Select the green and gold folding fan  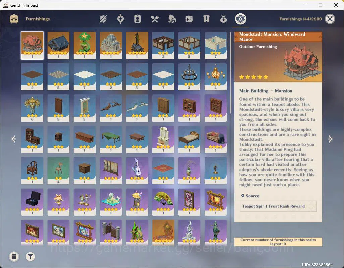click(x=163, y=202)
